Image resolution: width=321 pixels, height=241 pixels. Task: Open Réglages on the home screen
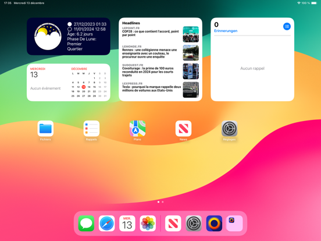tap(229, 129)
